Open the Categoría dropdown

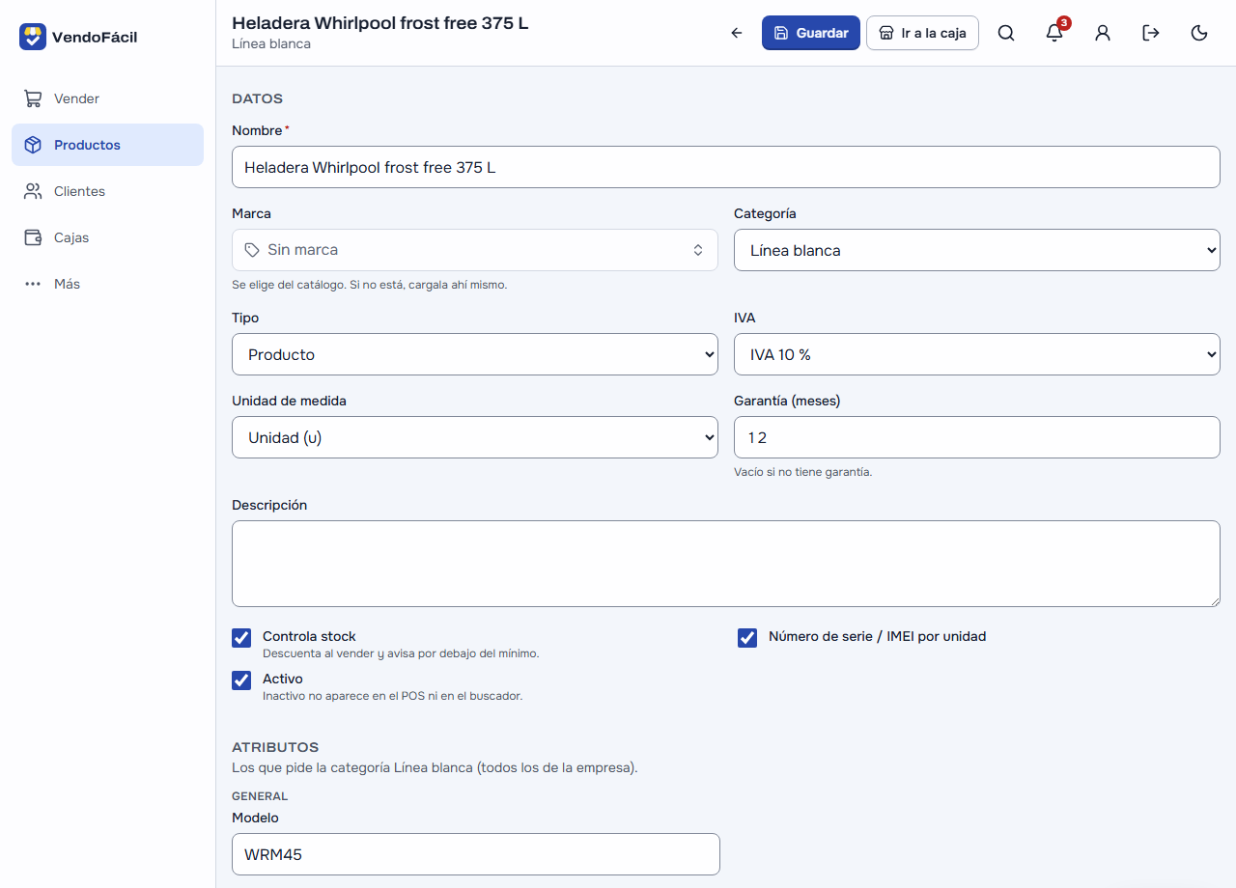[977, 250]
